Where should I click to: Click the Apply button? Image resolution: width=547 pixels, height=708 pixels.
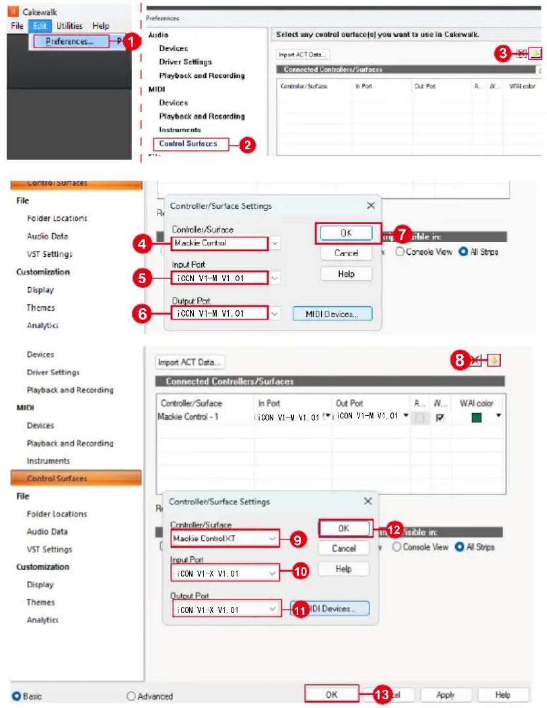[446, 695]
